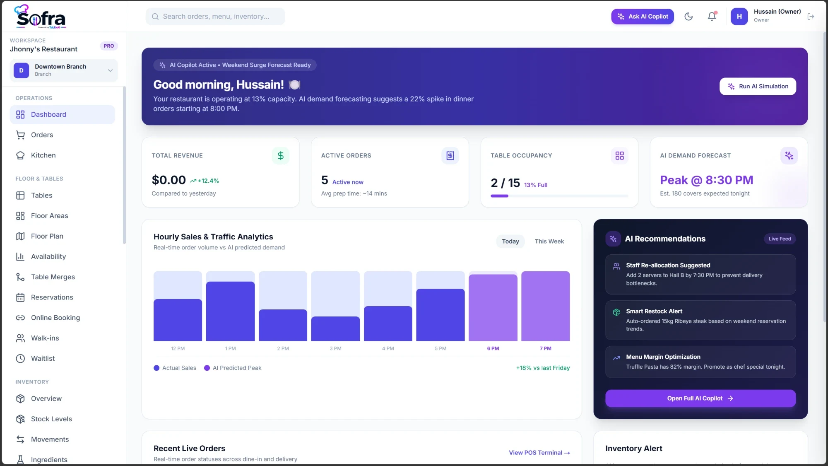Click the table occupancy progress bar

click(559, 196)
